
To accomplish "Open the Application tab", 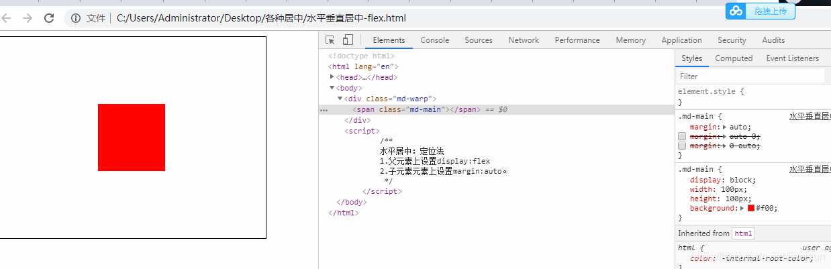I will point(681,40).
